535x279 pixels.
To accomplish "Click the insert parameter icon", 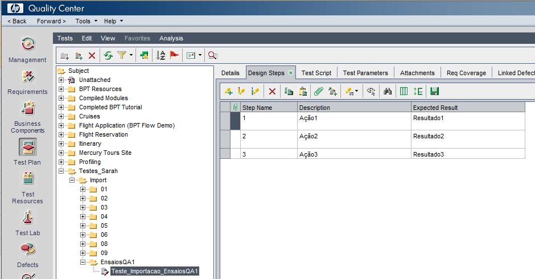I will pyautogui.click(x=371, y=91).
